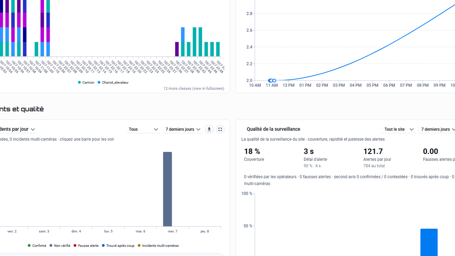455x256 pixels.
Task: Click the '3 s' Délai d'alerte value
Action: (x=309, y=151)
